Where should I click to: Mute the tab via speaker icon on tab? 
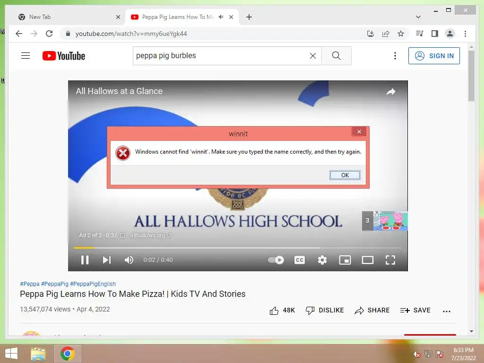tap(221, 17)
